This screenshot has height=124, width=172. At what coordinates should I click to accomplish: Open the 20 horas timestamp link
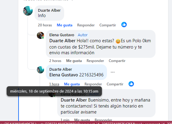click(45, 25)
